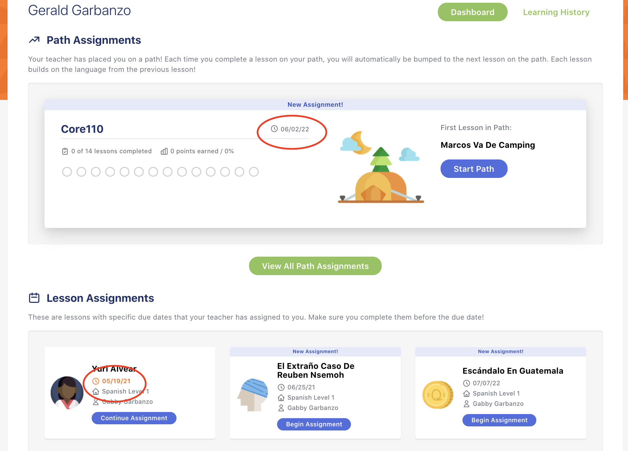The image size is (628, 451).
Task: Click the student avatar on the Yuri Alvear card
Action: point(67,393)
